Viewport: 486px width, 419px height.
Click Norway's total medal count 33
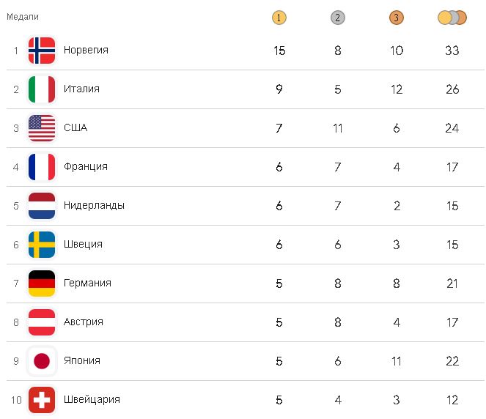click(452, 50)
